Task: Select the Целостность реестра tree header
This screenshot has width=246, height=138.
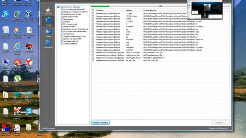Action: click(70, 7)
